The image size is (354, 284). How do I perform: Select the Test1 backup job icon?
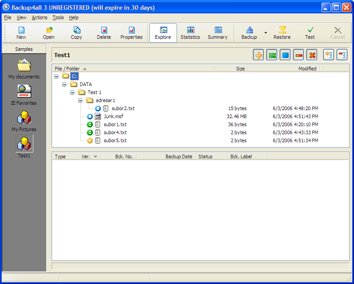24,144
